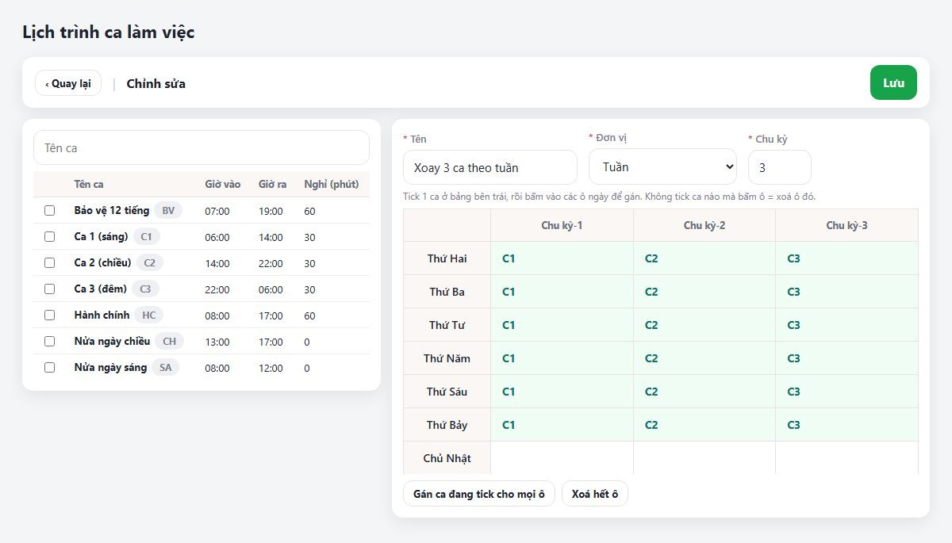This screenshot has width=952, height=543.
Task: Go back with the Quay lại button
Action: (68, 83)
